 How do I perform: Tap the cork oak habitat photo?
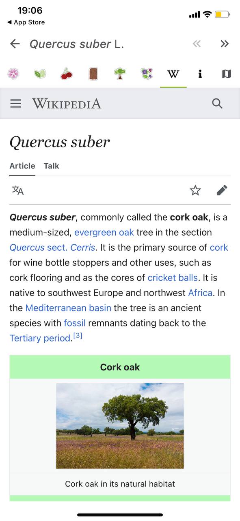coord(120,426)
